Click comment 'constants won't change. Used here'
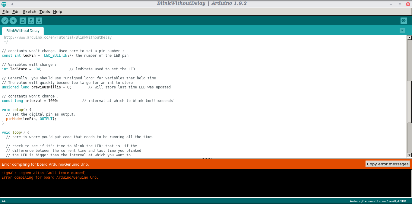The image size is (412, 204). 63,51
